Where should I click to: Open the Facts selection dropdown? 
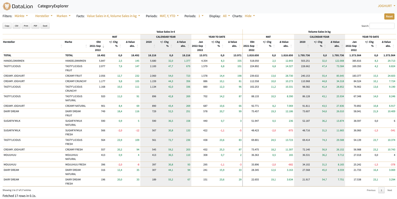point(113,16)
